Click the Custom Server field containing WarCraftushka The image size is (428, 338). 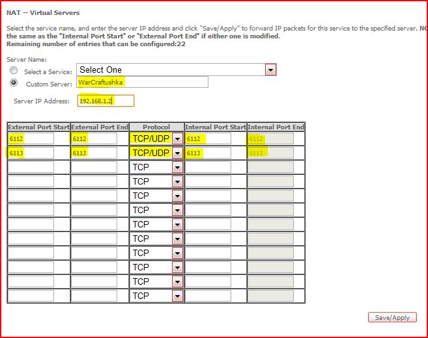tap(142, 82)
